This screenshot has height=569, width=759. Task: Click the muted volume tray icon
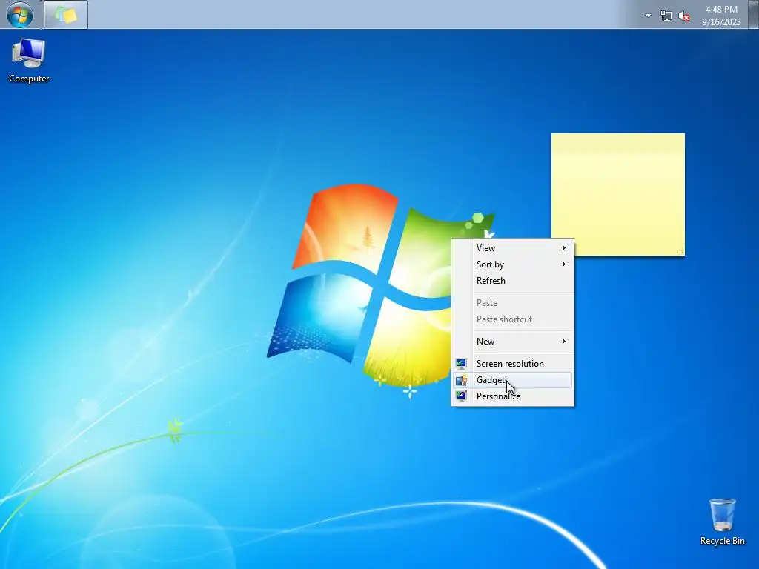coord(684,16)
